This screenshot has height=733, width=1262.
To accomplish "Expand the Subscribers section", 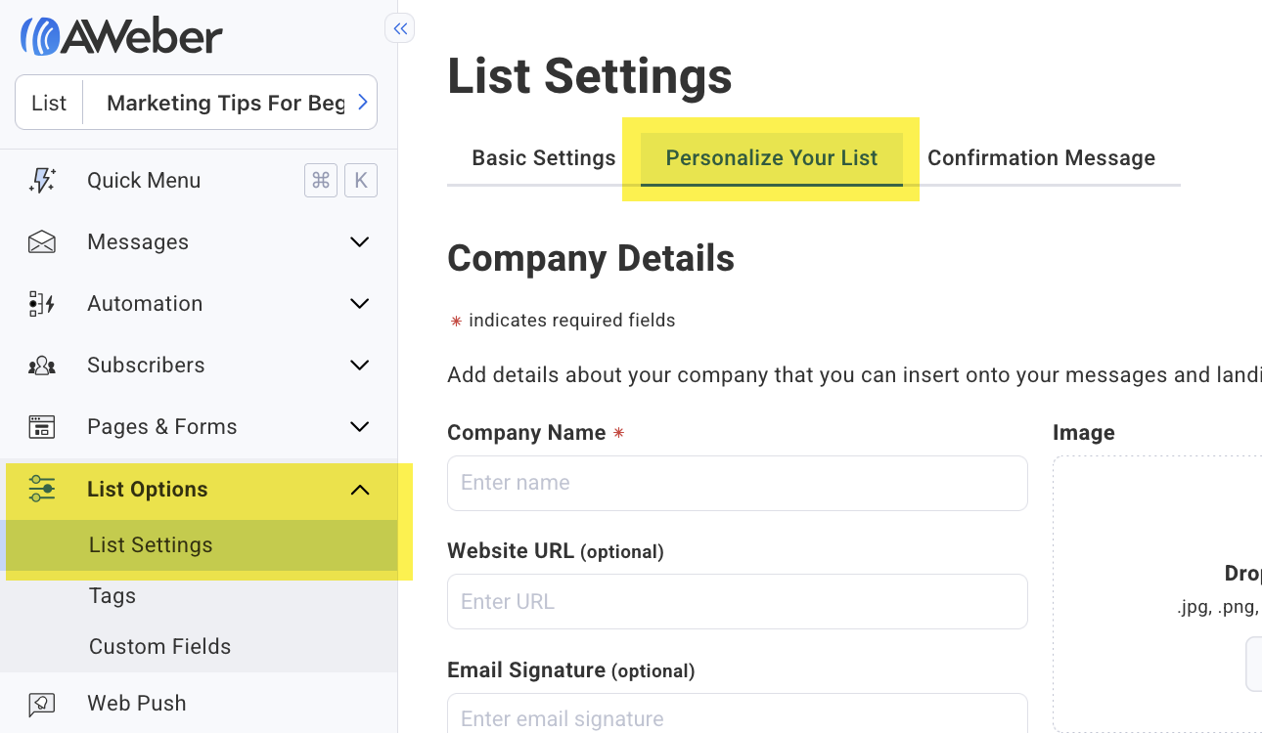I will click(x=359, y=365).
